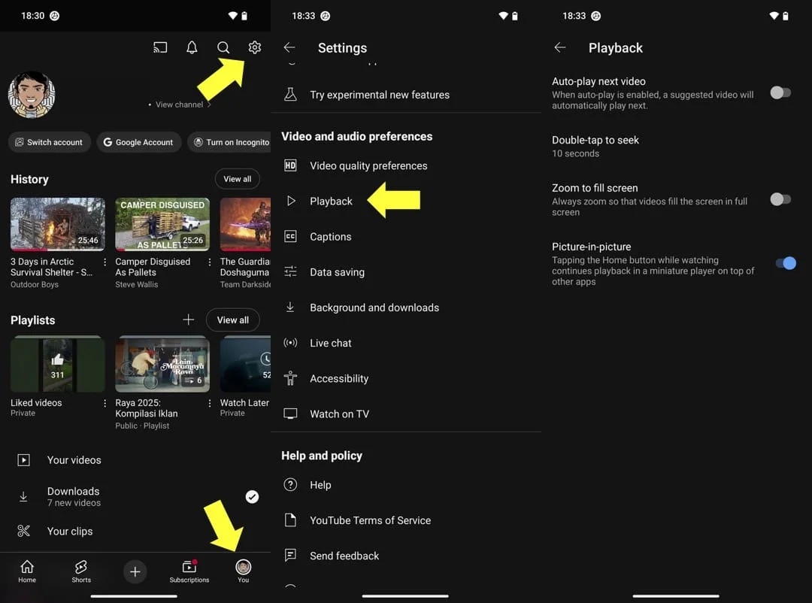812x603 pixels.
Task: Tap View all next to Playlists
Action: click(x=232, y=320)
